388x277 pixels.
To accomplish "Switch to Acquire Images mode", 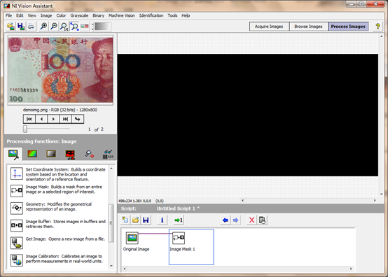I will [x=269, y=27].
